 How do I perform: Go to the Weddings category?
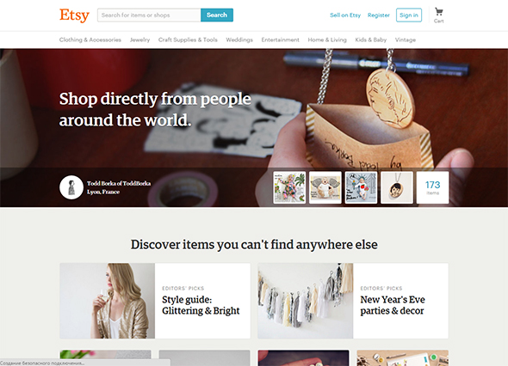click(x=239, y=40)
